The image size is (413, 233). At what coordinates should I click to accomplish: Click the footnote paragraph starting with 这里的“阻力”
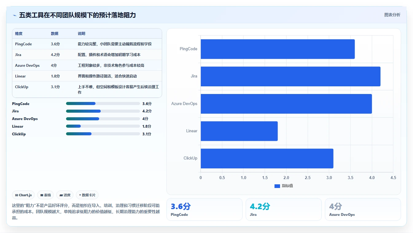86,212
